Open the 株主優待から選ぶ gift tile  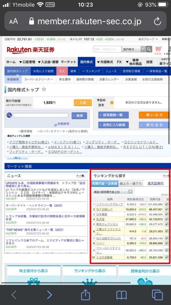34,275
